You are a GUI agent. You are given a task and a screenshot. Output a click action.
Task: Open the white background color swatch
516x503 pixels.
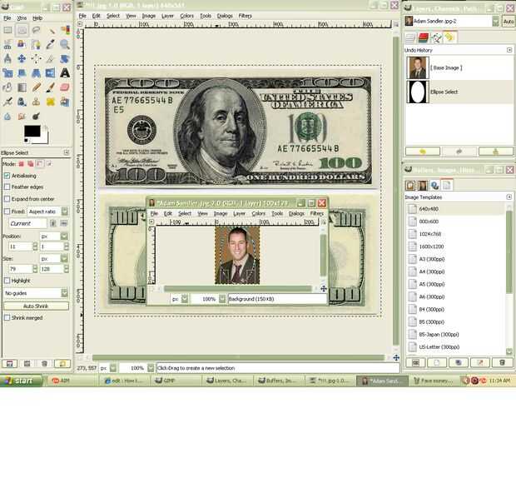[x=45, y=138]
